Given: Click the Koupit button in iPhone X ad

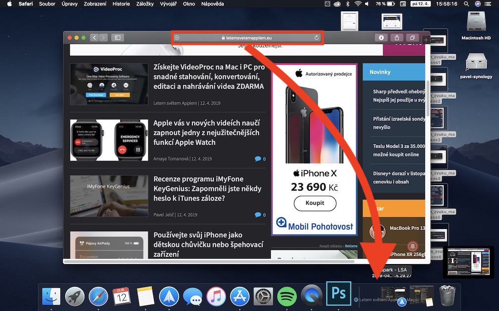Looking at the screenshot, I should pyautogui.click(x=315, y=203).
